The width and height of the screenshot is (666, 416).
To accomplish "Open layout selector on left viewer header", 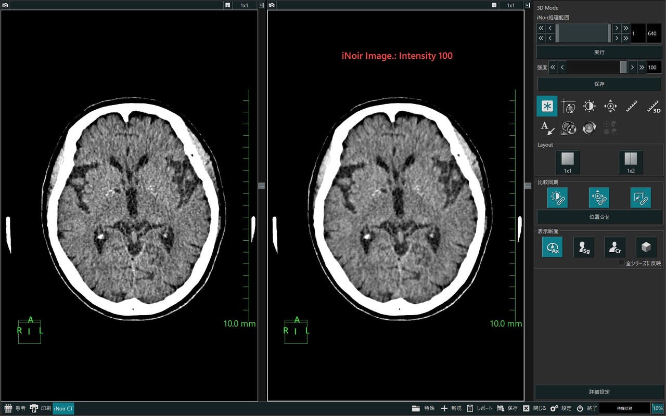I will pyautogui.click(x=228, y=5).
